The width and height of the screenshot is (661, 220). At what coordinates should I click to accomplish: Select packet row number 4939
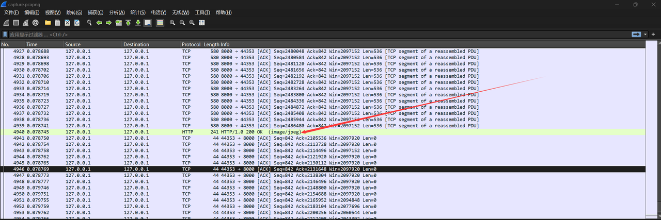[x=322, y=126]
